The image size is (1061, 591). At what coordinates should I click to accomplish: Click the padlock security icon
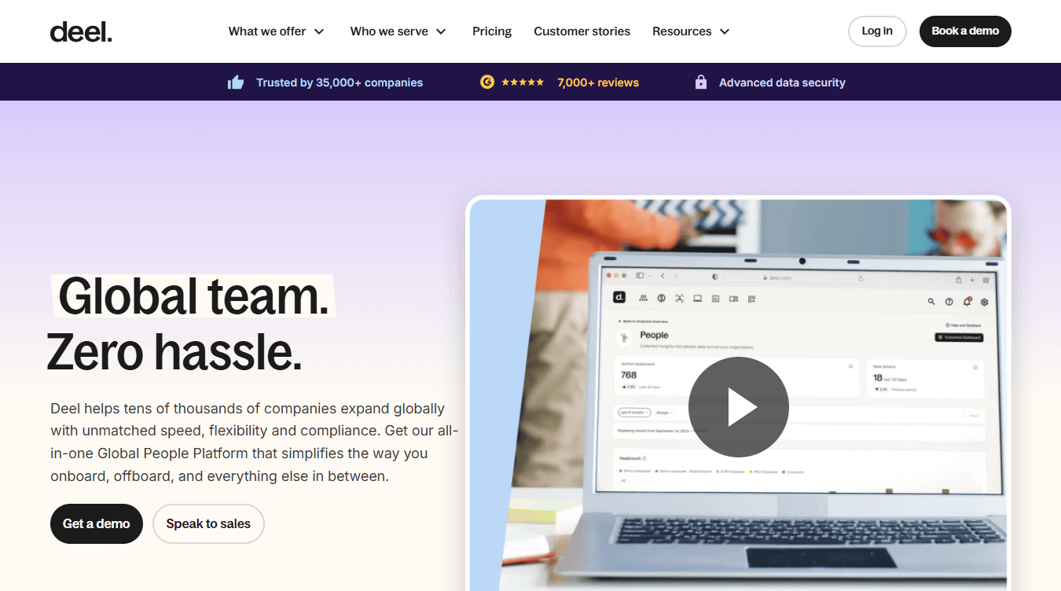point(701,82)
